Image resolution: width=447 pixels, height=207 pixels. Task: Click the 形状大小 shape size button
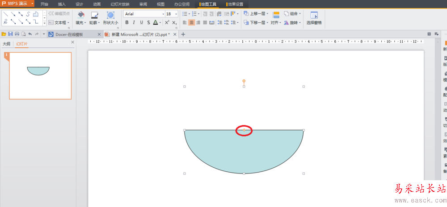[x=110, y=18]
